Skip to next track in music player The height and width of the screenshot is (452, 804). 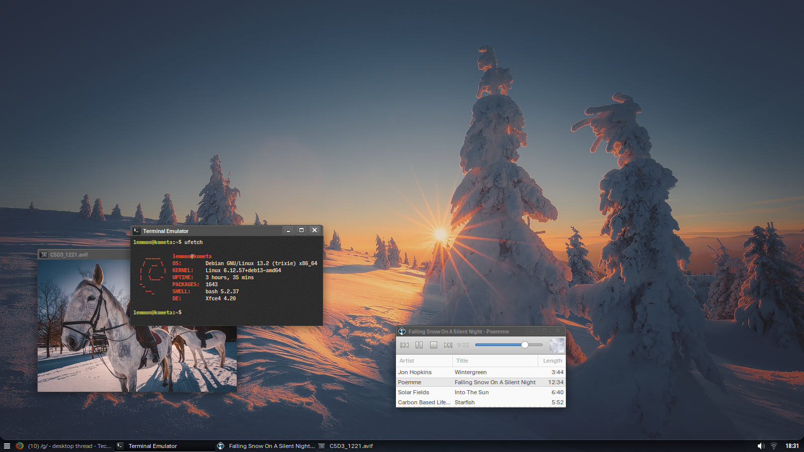[x=448, y=345]
